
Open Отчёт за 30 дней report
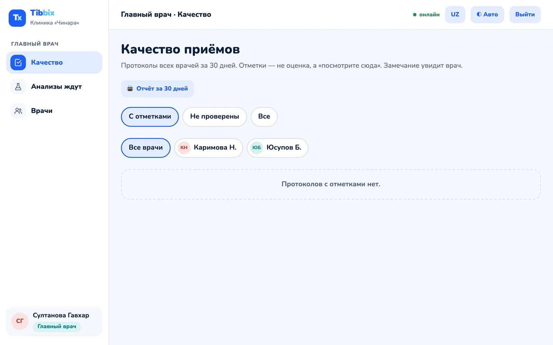click(157, 89)
